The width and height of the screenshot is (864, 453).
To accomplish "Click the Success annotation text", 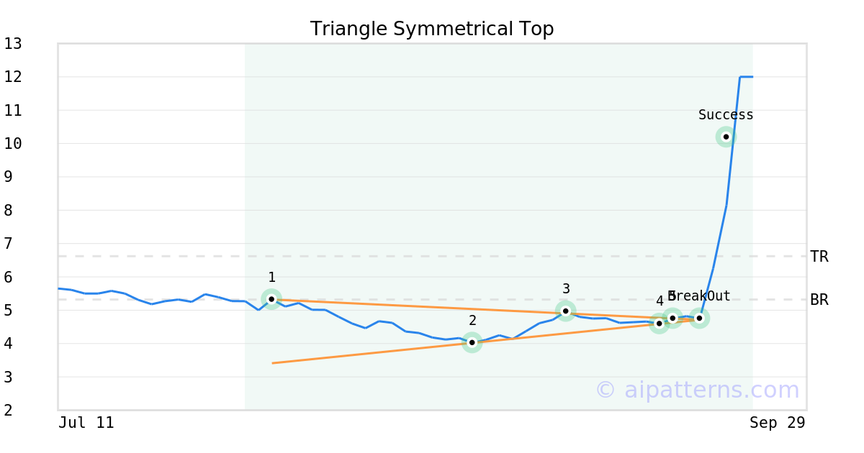I will point(726,115).
